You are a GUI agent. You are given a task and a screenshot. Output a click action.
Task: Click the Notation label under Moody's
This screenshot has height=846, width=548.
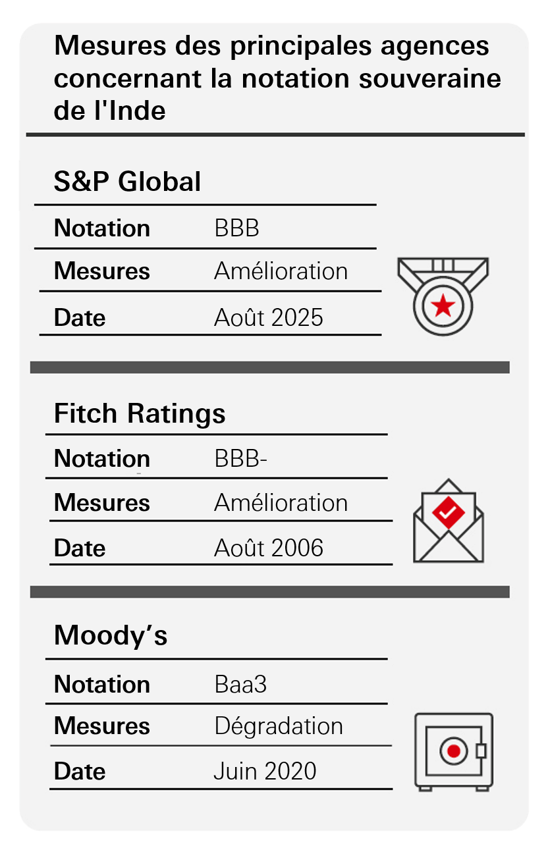tap(102, 685)
